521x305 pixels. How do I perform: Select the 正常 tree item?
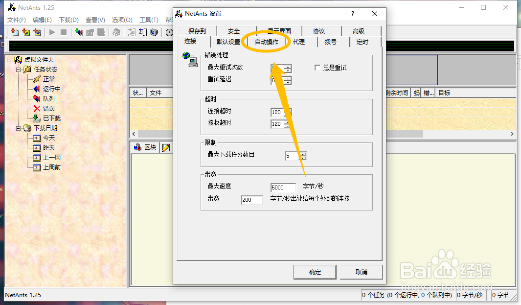(49, 79)
